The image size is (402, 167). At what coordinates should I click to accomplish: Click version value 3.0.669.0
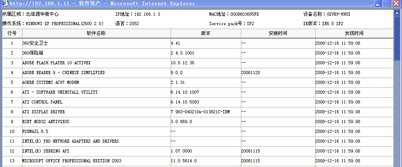[x=181, y=122]
